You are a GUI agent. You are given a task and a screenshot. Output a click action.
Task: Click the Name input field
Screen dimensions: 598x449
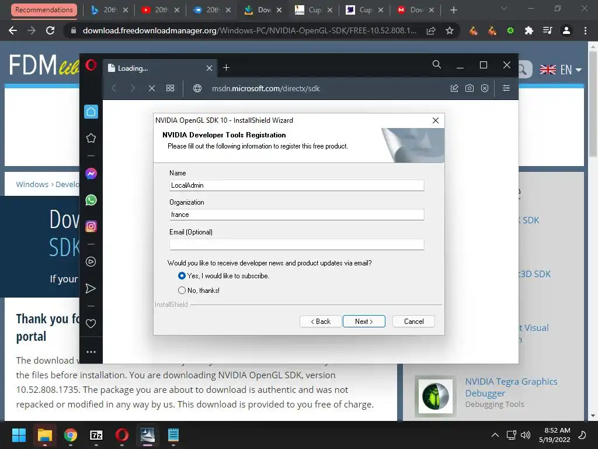(297, 185)
